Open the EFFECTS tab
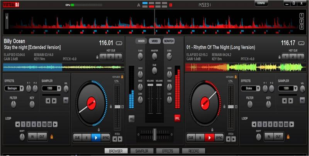 pos(168,151)
